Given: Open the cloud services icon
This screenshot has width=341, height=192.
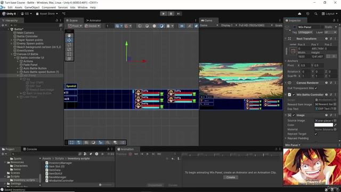Looking at the screenshot, I should click(x=299, y=14).
